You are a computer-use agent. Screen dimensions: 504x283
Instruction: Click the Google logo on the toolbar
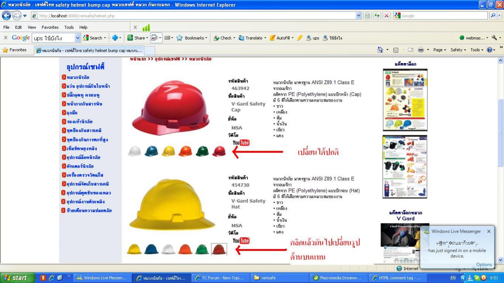pyautogui.click(x=21, y=38)
